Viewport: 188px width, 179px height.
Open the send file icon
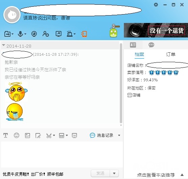[x=7, y=34]
